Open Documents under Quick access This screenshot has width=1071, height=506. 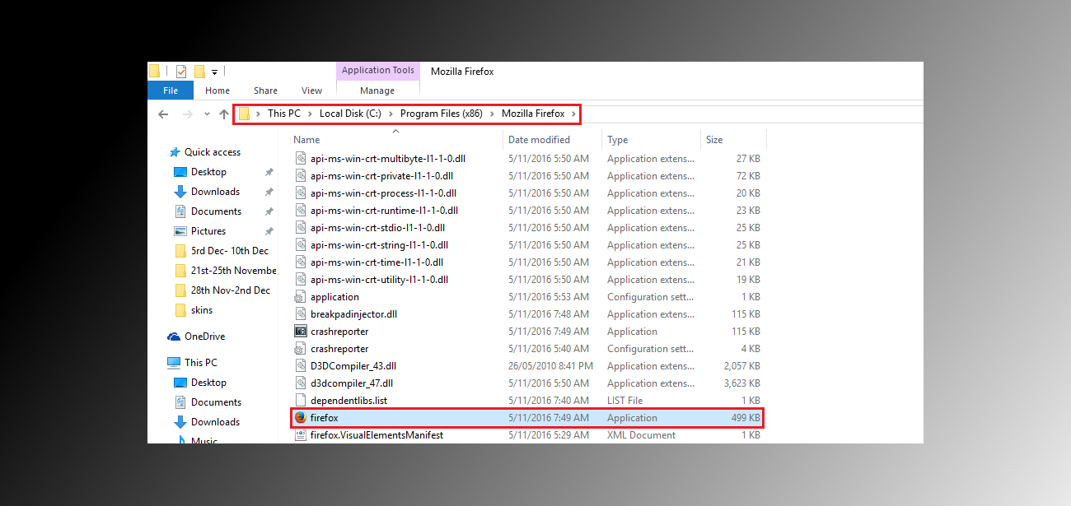pyautogui.click(x=216, y=211)
